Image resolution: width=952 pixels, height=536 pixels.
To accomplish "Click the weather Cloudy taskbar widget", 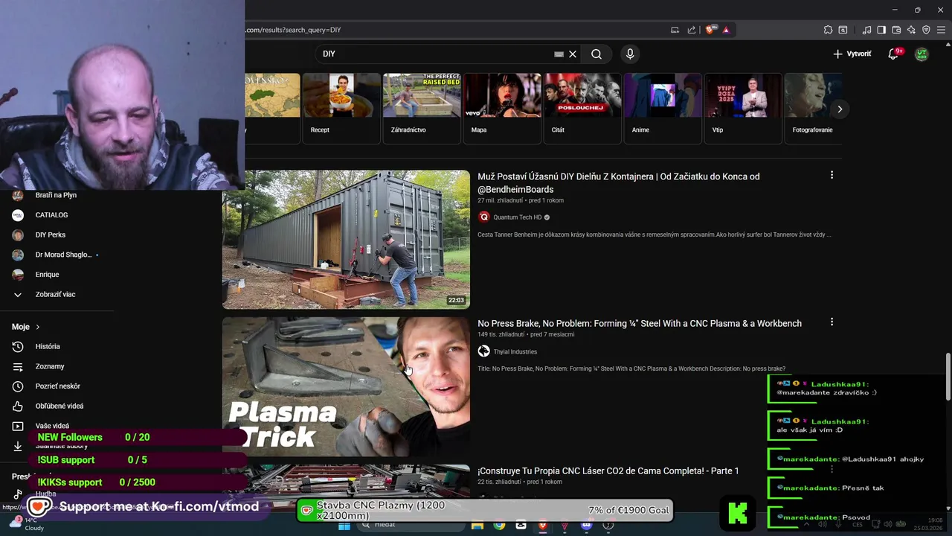I will 27,524.
